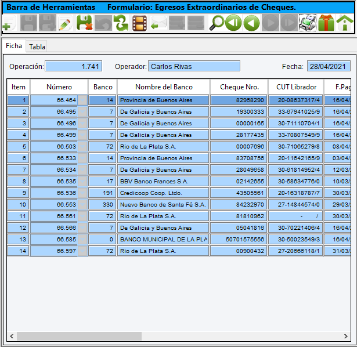Click the grayed-out undo arrow icon
The height and width of the screenshot is (347, 357).
point(103,23)
